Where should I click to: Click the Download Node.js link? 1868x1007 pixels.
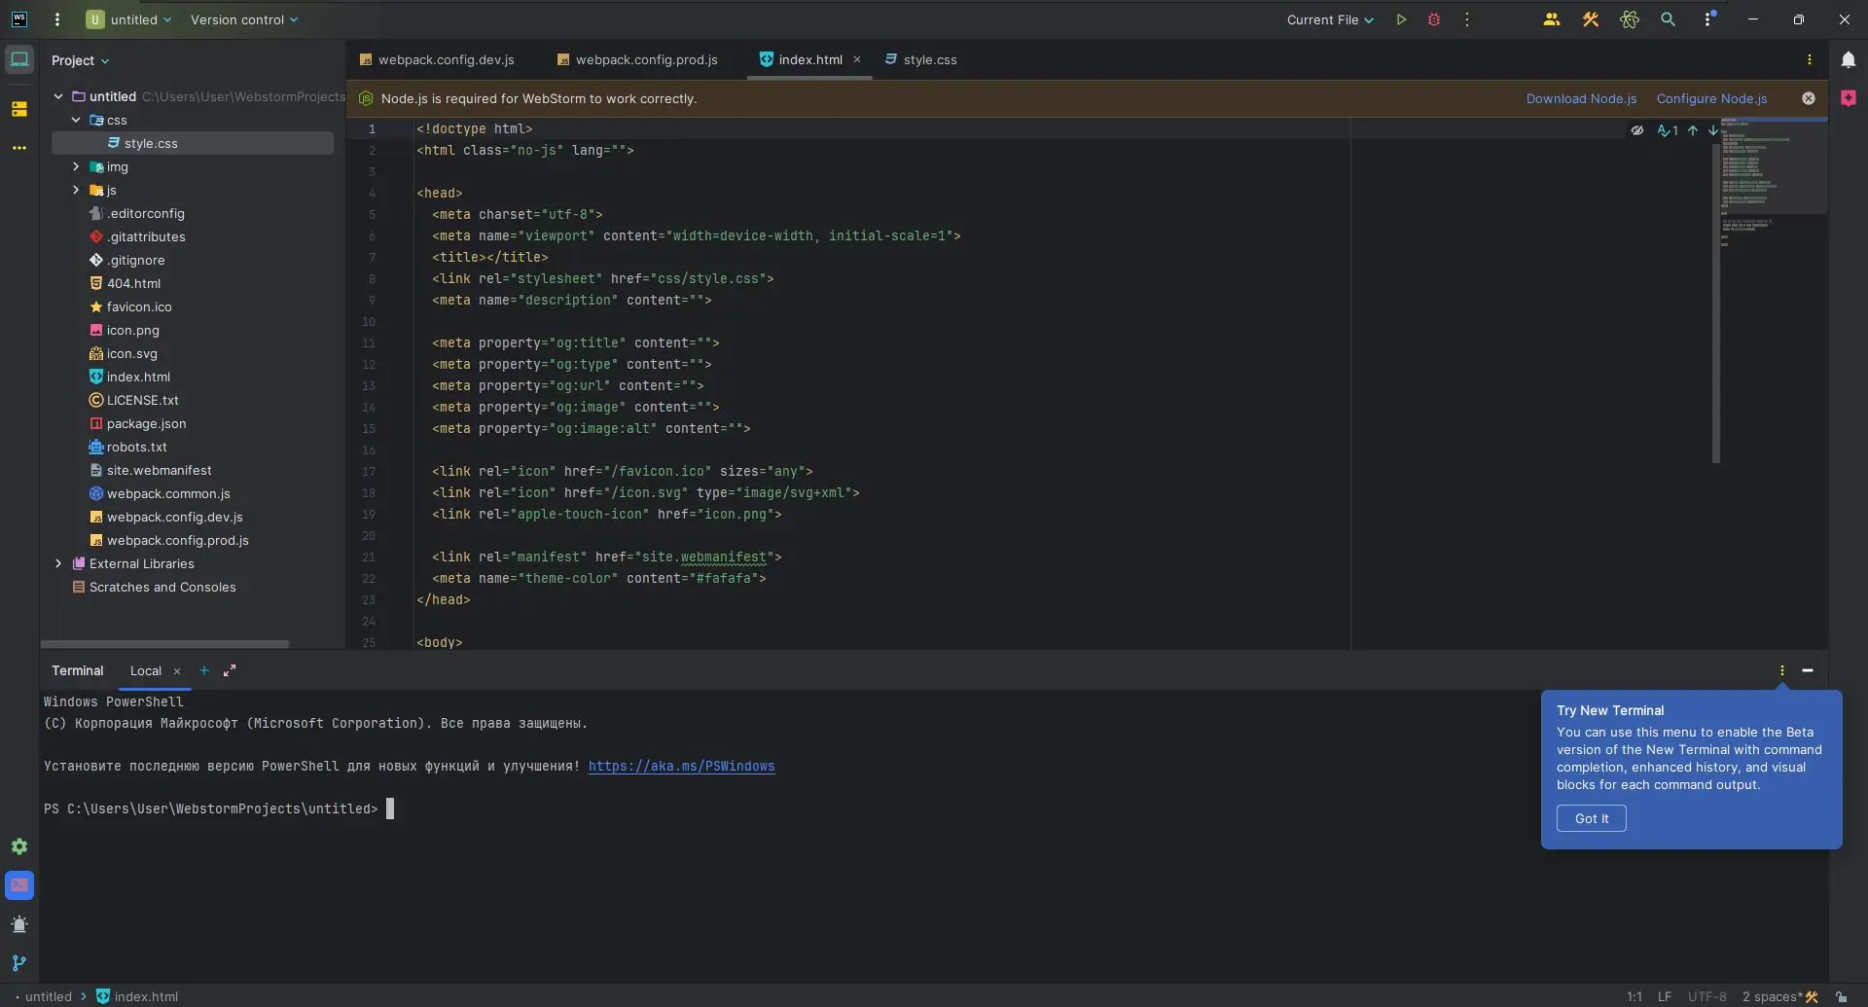1581,99
